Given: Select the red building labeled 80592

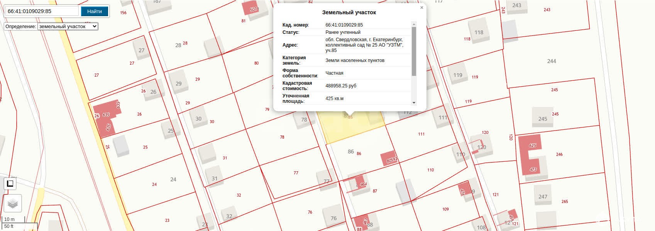Looking at the screenshot, I should tap(390, 158).
